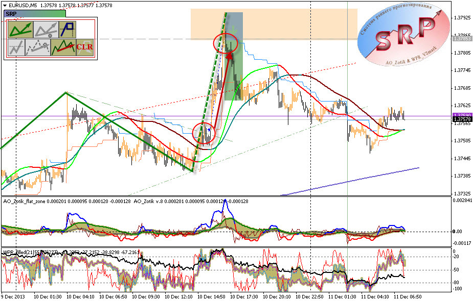Click the gray trend arrow with circle button
This screenshot has width=473, height=301.
pyautogui.click(x=46, y=30)
